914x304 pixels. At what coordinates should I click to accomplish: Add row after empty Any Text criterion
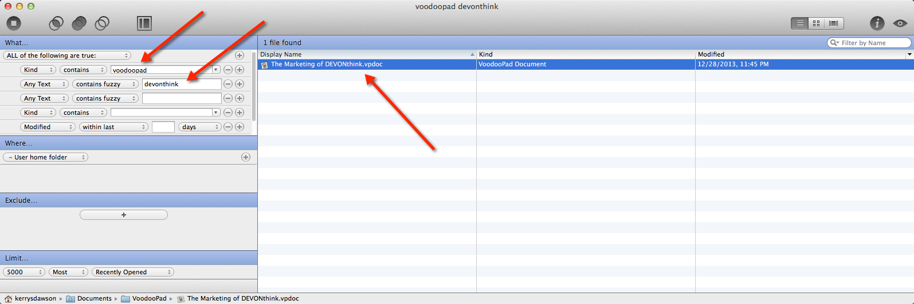tap(240, 98)
